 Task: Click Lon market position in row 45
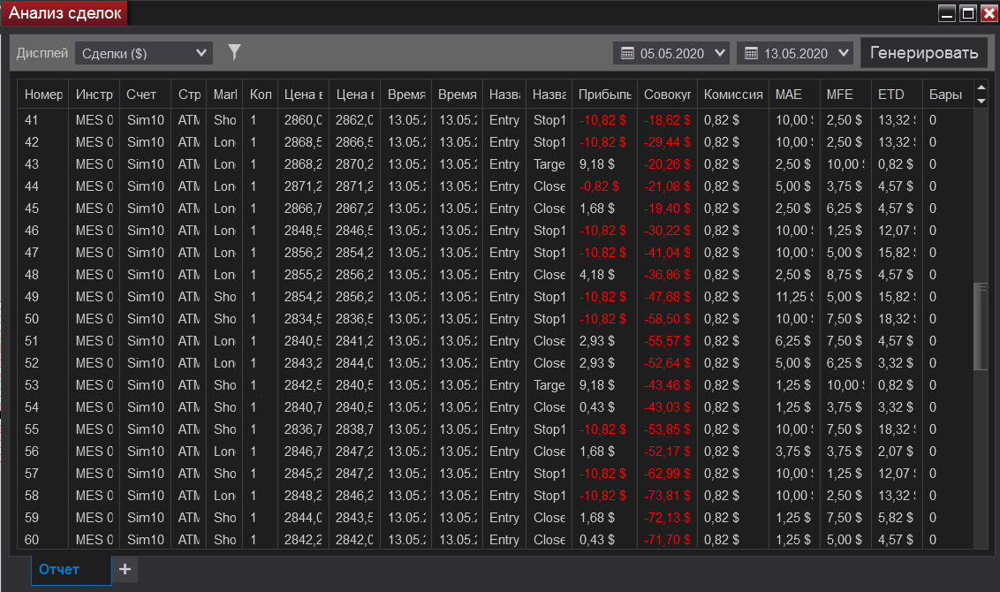point(224,209)
